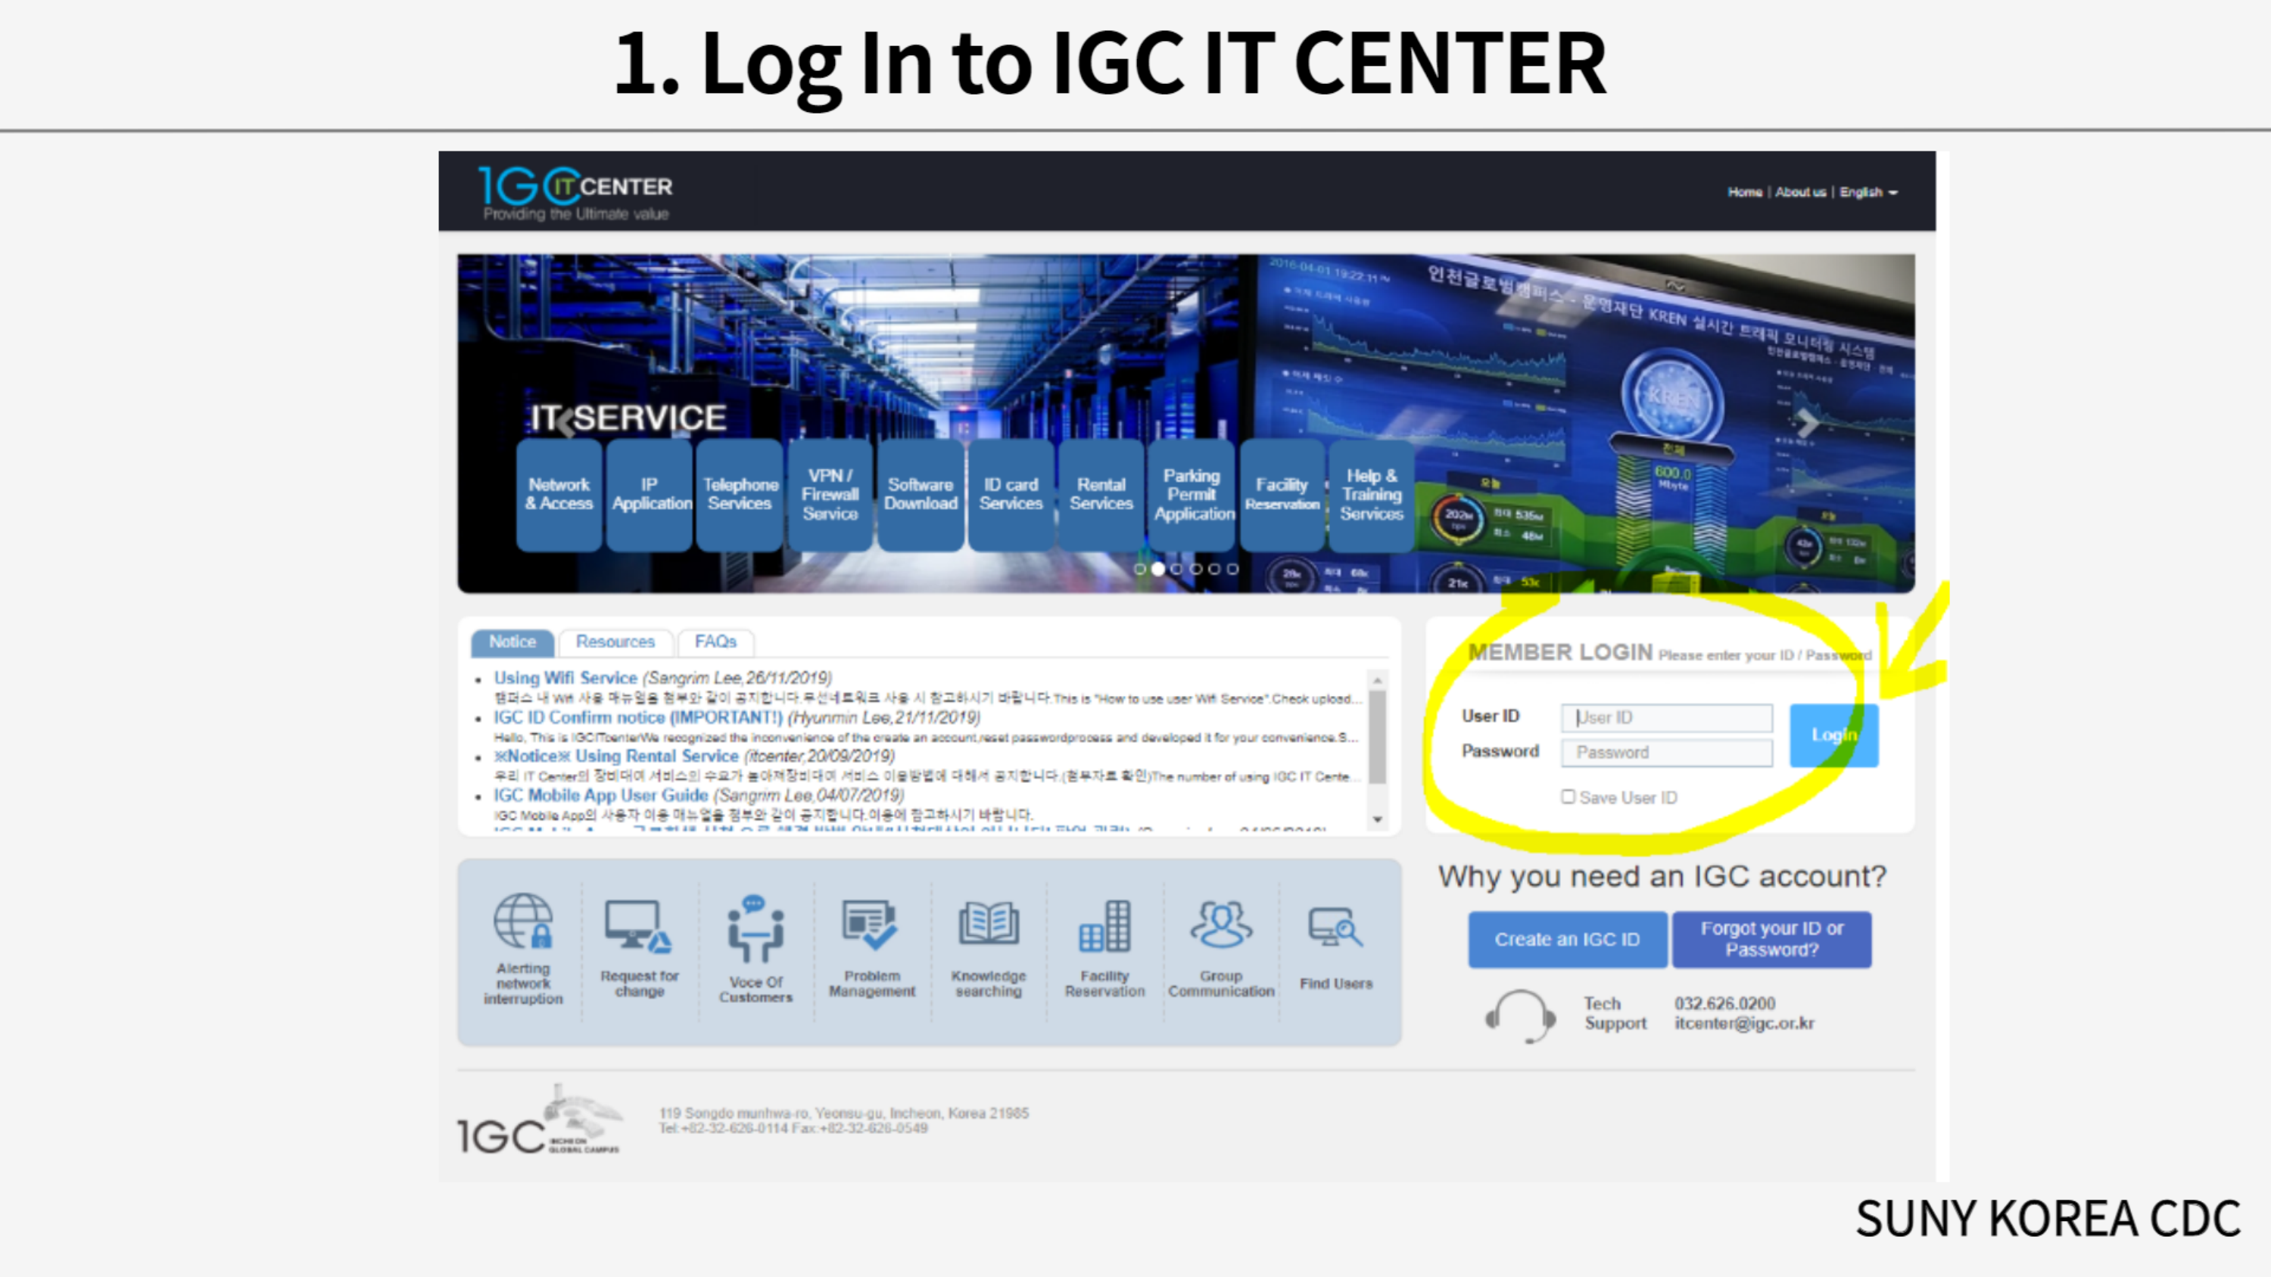Image resolution: width=2271 pixels, height=1277 pixels.
Task: Click the itcenter@igc.or.kr email text
Action: [x=1744, y=1023]
